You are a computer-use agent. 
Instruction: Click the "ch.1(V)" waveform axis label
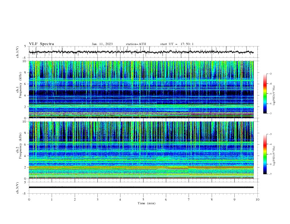pos(18,52)
